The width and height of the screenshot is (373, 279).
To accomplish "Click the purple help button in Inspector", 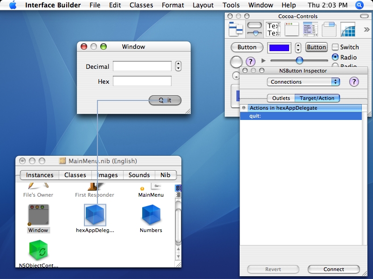I will click(354, 82).
